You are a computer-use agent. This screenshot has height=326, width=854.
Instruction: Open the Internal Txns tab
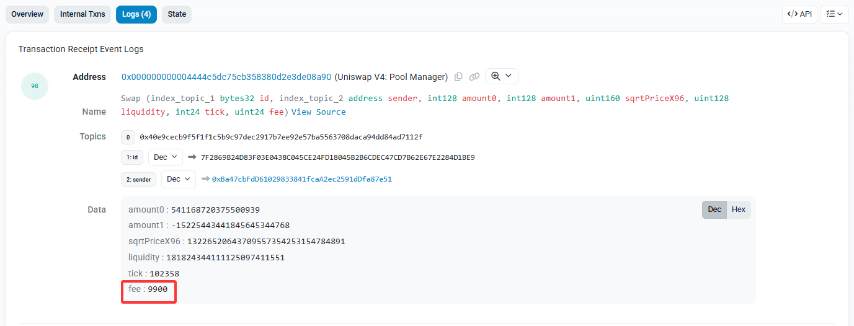[x=82, y=14]
